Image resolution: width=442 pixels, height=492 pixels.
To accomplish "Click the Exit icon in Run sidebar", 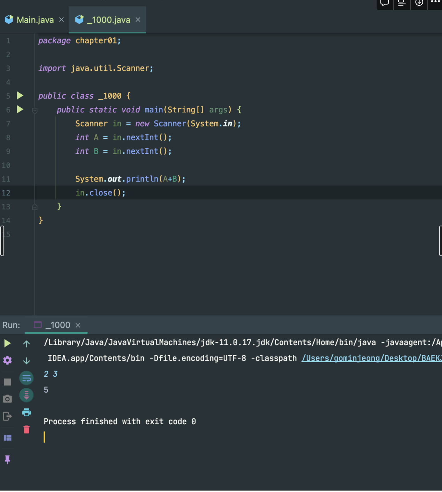I will (7, 416).
